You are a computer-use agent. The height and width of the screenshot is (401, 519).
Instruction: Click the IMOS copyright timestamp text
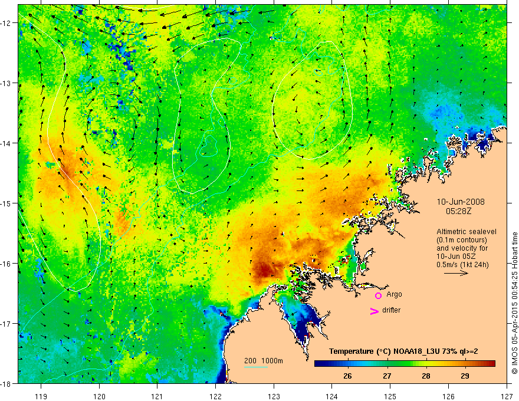tap(514, 304)
